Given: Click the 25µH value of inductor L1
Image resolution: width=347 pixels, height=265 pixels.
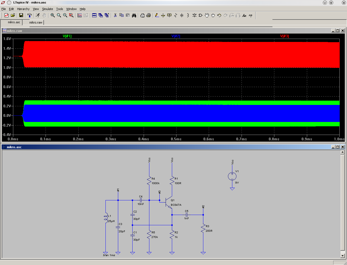Looking at the screenshot, I should 111,221.
